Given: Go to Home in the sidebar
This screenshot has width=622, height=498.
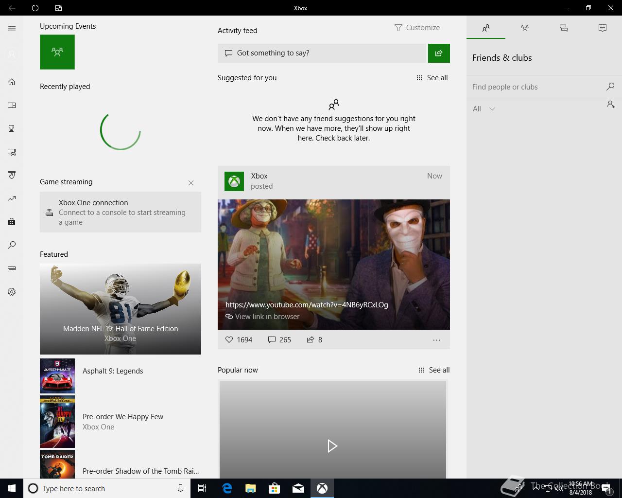Looking at the screenshot, I should coord(12,82).
